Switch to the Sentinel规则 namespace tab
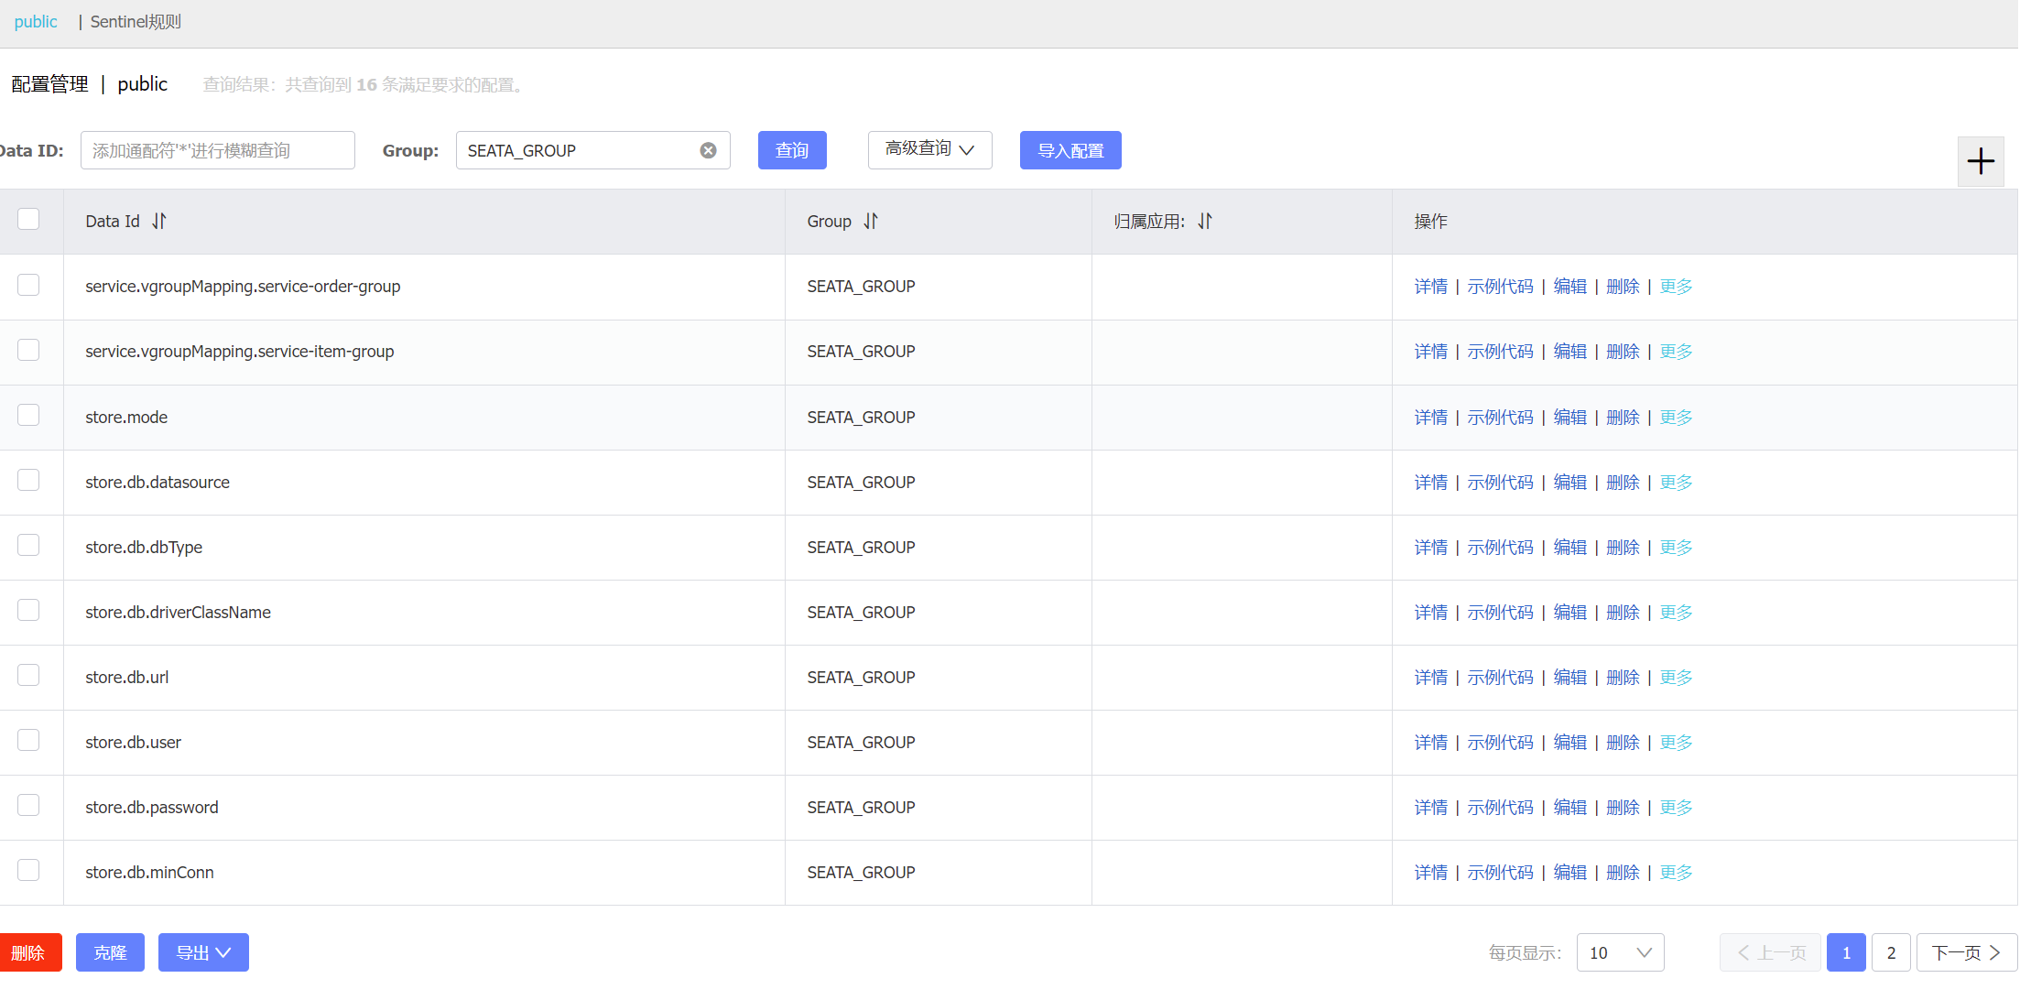 click(x=136, y=22)
